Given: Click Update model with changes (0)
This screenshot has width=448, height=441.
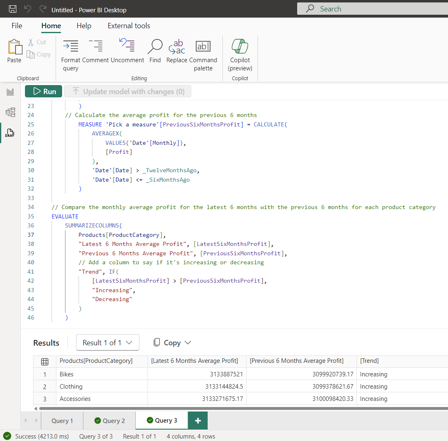Looking at the screenshot, I should 128,92.
